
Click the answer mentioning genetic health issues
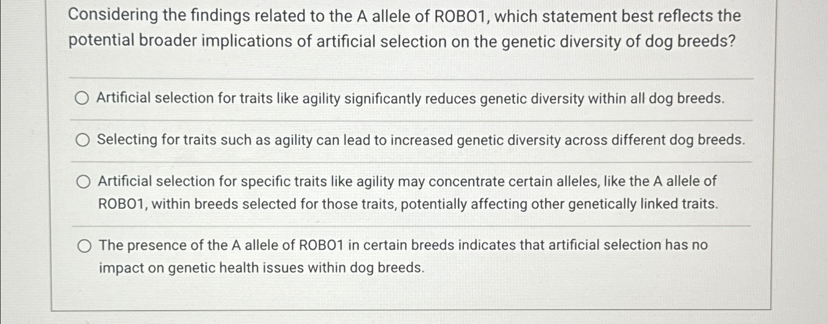tap(261, 268)
